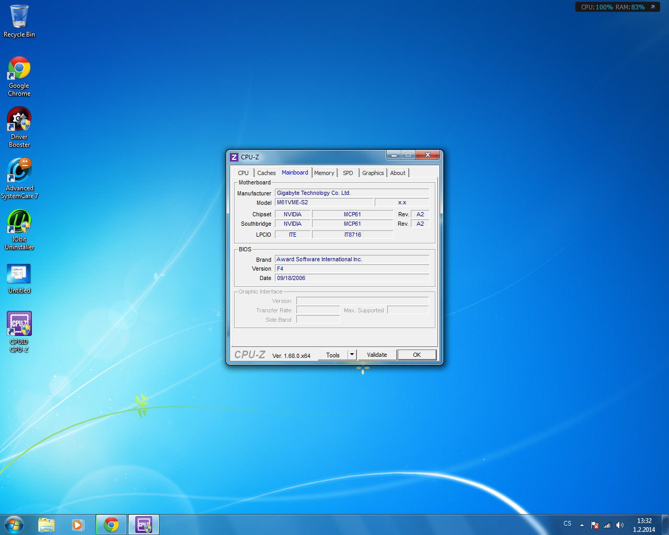The height and width of the screenshot is (535, 669).
Task: Click the LPCIO ITE vendor field
Action: point(293,235)
